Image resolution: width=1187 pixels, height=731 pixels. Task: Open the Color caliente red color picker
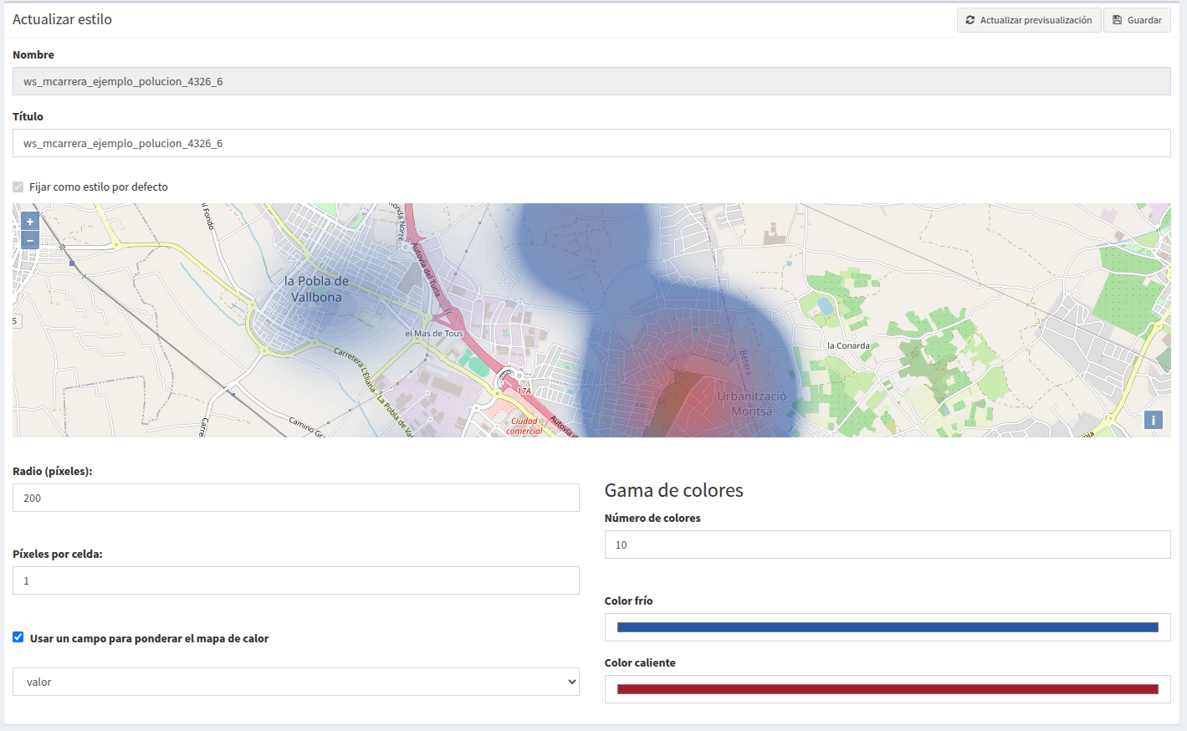tap(888, 689)
